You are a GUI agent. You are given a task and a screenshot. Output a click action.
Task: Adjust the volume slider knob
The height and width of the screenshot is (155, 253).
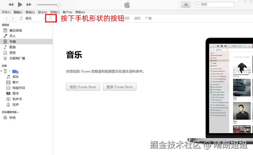pos(59,5)
